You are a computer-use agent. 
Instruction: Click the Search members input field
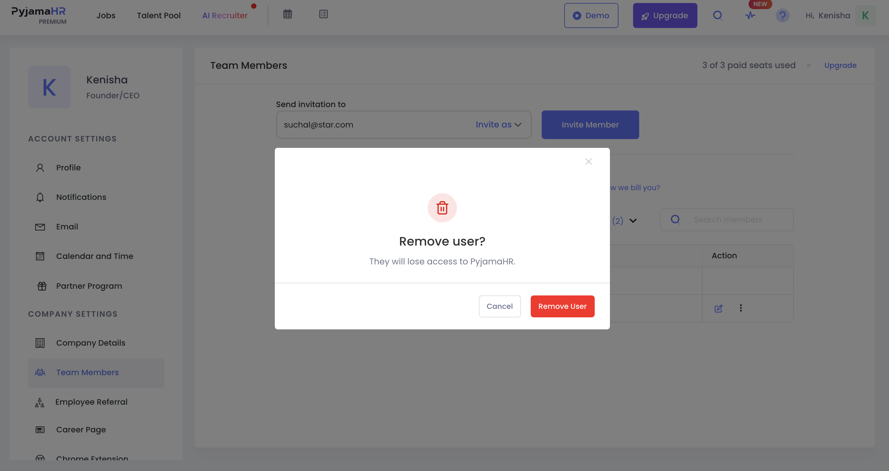pyautogui.click(x=726, y=220)
